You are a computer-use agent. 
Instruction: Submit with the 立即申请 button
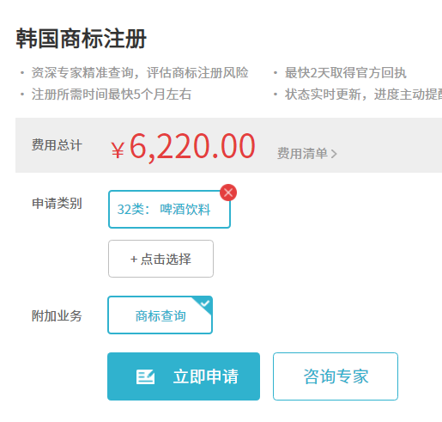184,376
